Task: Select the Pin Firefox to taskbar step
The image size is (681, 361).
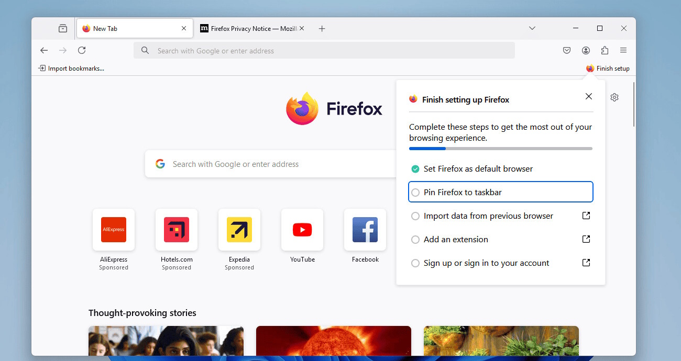Action: pos(501,192)
